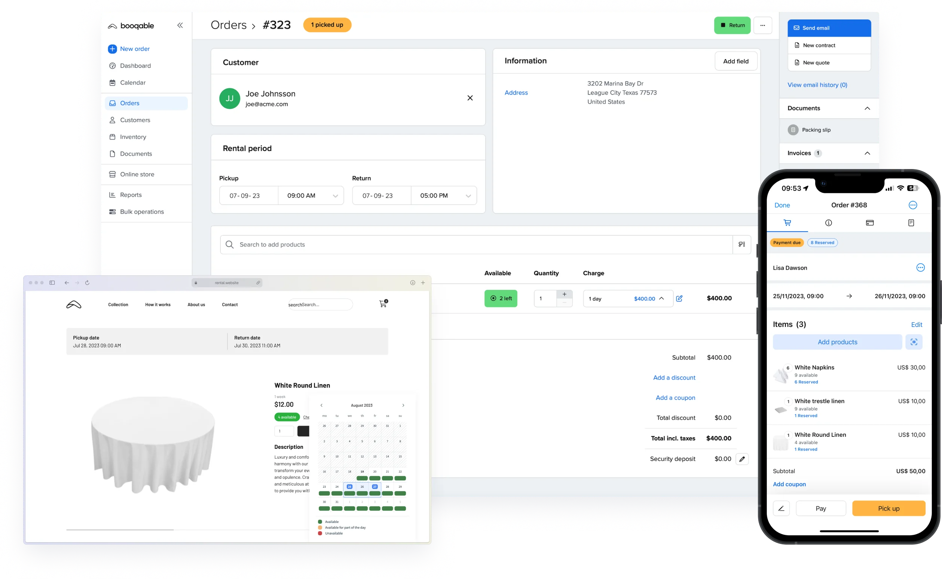
Task: Click the New contract document icon
Action: (x=797, y=45)
